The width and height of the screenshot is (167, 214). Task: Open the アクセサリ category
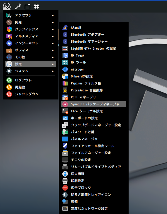click(31, 15)
